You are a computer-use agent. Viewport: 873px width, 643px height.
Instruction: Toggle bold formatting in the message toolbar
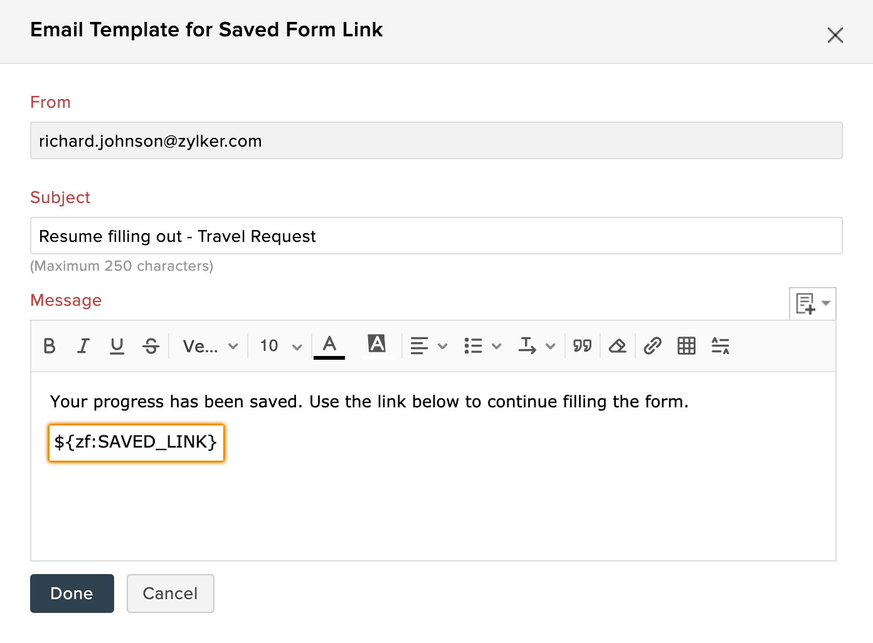click(x=50, y=346)
